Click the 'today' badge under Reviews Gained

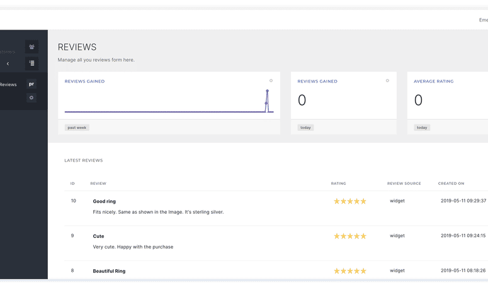click(x=305, y=128)
